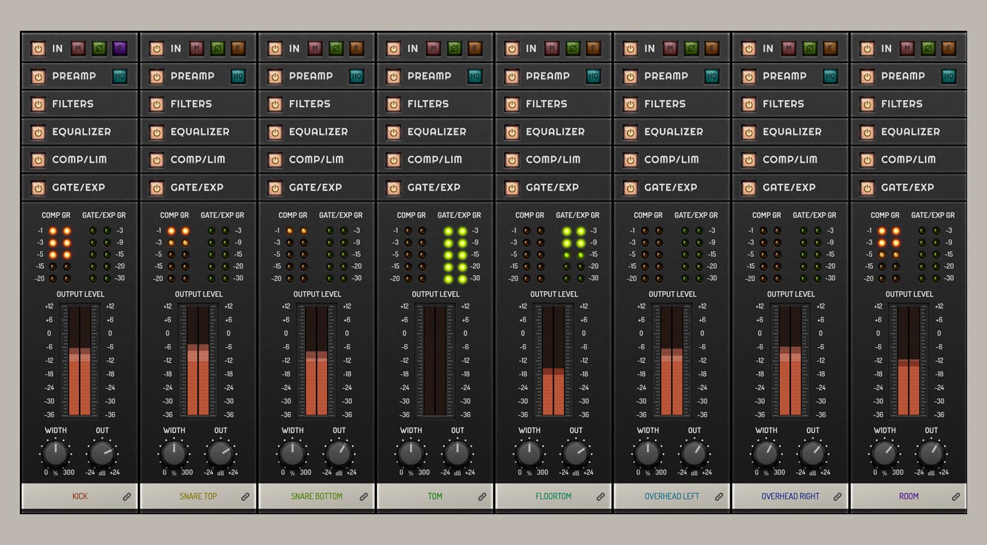The width and height of the screenshot is (987, 545).
Task: Toggle HQ on OVERHEAD LEFT preamp
Action: 711,76
